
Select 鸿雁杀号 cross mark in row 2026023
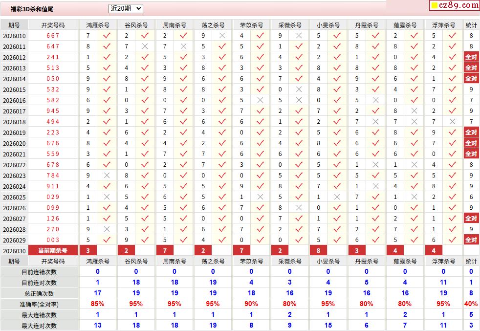107,176
